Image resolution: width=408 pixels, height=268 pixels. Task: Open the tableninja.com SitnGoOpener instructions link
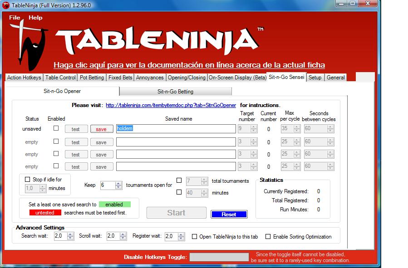(x=171, y=105)
